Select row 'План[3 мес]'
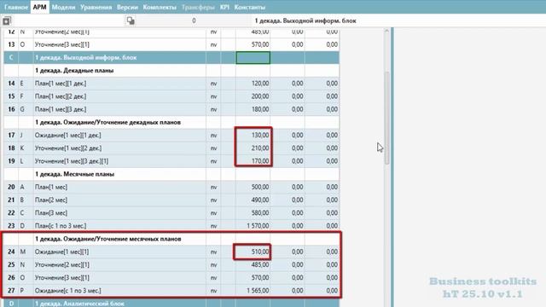The image size is (546, 307). tap(171, 213)
